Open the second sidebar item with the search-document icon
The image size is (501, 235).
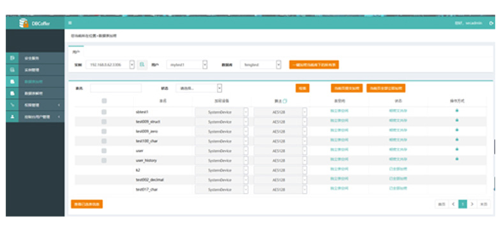[x=35, y=70]
